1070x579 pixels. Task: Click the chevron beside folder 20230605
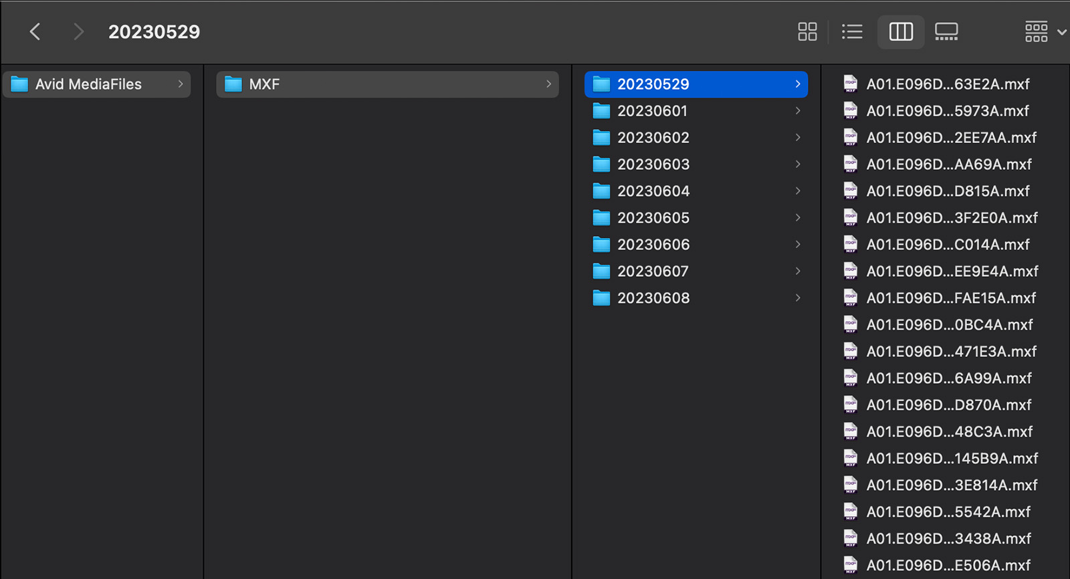click(x=798, y=218)
